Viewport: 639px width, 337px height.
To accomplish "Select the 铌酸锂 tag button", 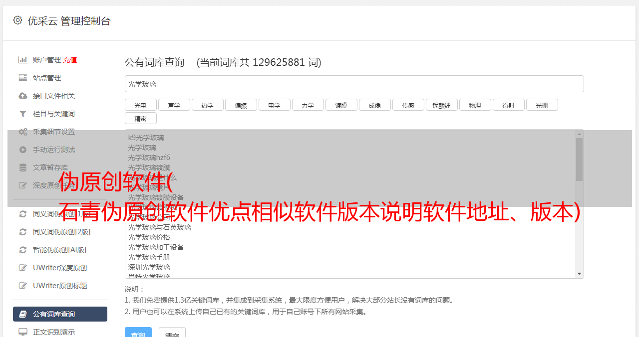I will pos(441,105).
